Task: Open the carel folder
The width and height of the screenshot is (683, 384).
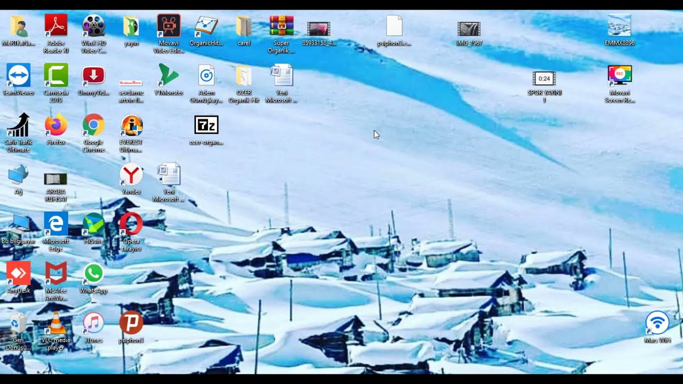Action: 244,26
